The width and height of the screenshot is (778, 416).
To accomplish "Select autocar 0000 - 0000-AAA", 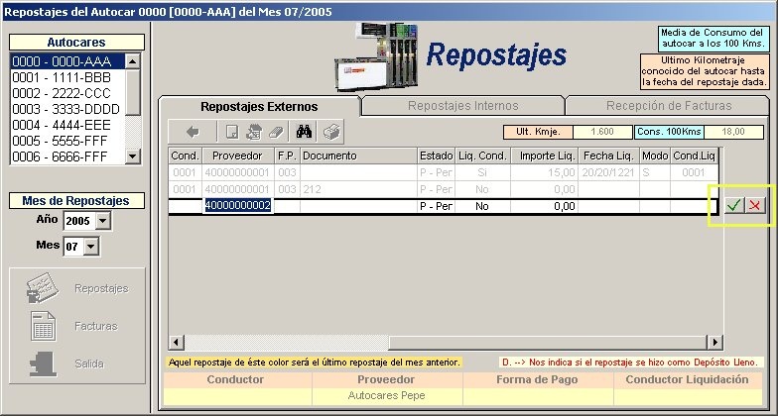I will pyautogui.click(x=67, y=61).
